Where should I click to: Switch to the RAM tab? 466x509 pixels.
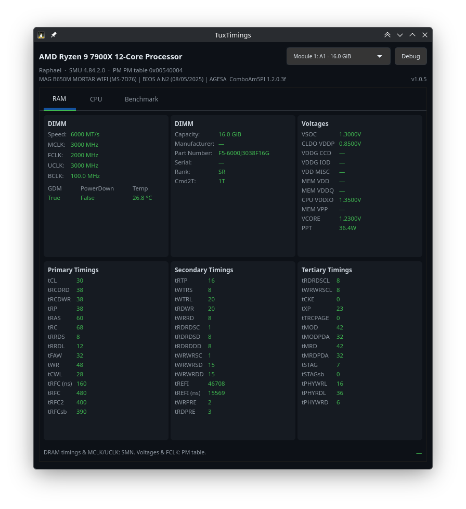[59, 99]
